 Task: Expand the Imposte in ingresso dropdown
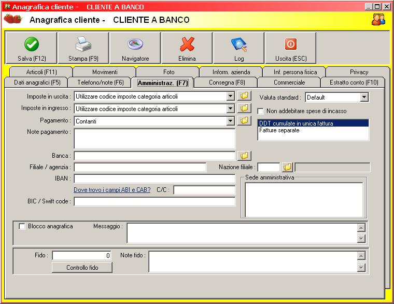click(x=230, y=108)
